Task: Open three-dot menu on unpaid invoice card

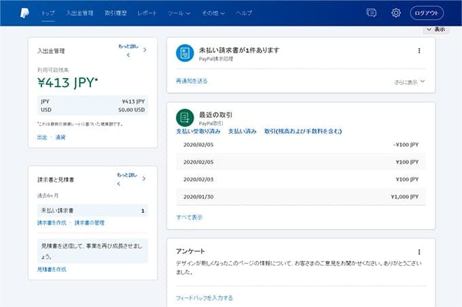Action: point(419,50)
